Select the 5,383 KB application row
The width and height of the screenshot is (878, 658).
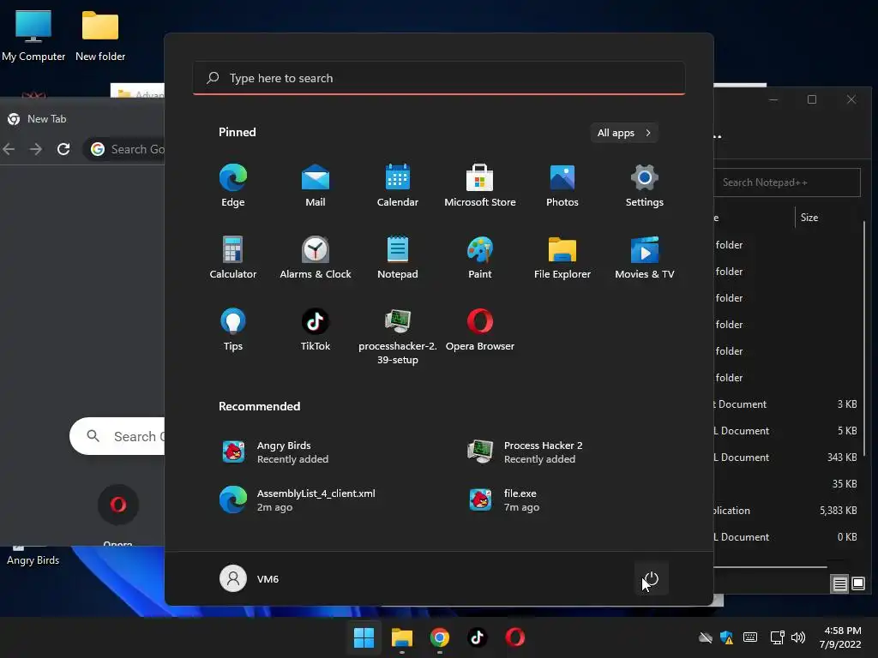click(787, 511)
